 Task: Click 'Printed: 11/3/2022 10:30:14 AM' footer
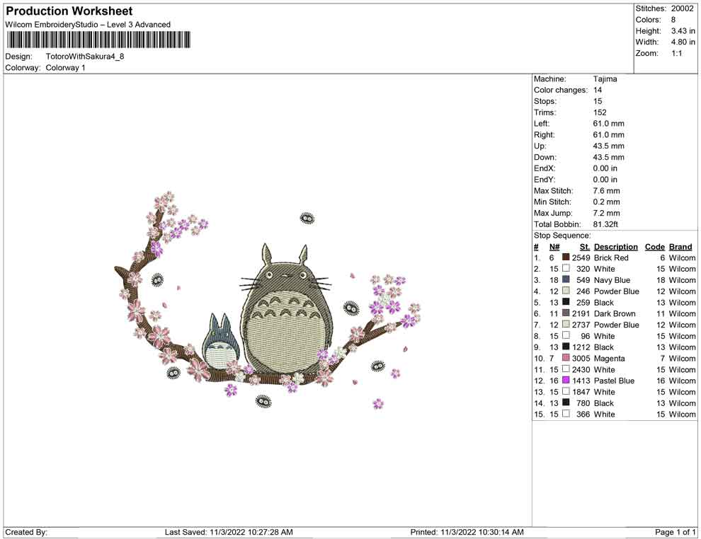467,532
